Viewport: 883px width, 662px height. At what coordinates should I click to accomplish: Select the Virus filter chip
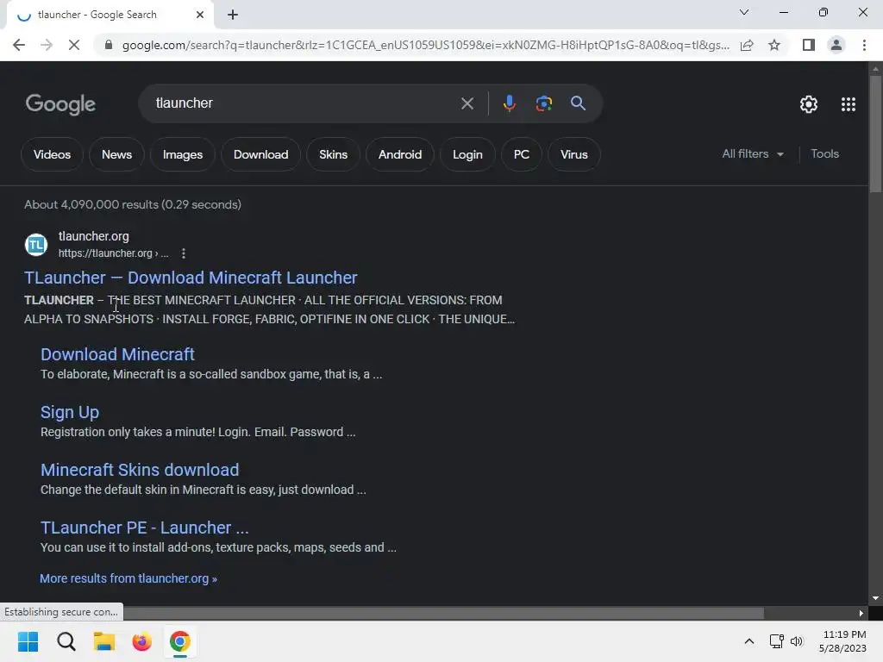click(573, 154)
